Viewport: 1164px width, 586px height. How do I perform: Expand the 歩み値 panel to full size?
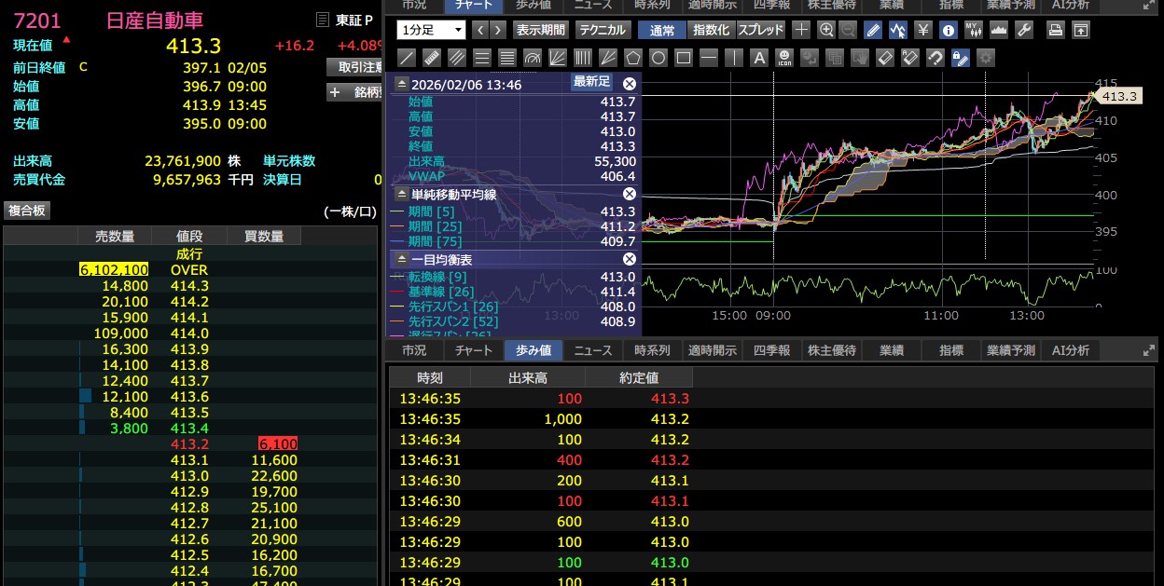coord(1148,350)
